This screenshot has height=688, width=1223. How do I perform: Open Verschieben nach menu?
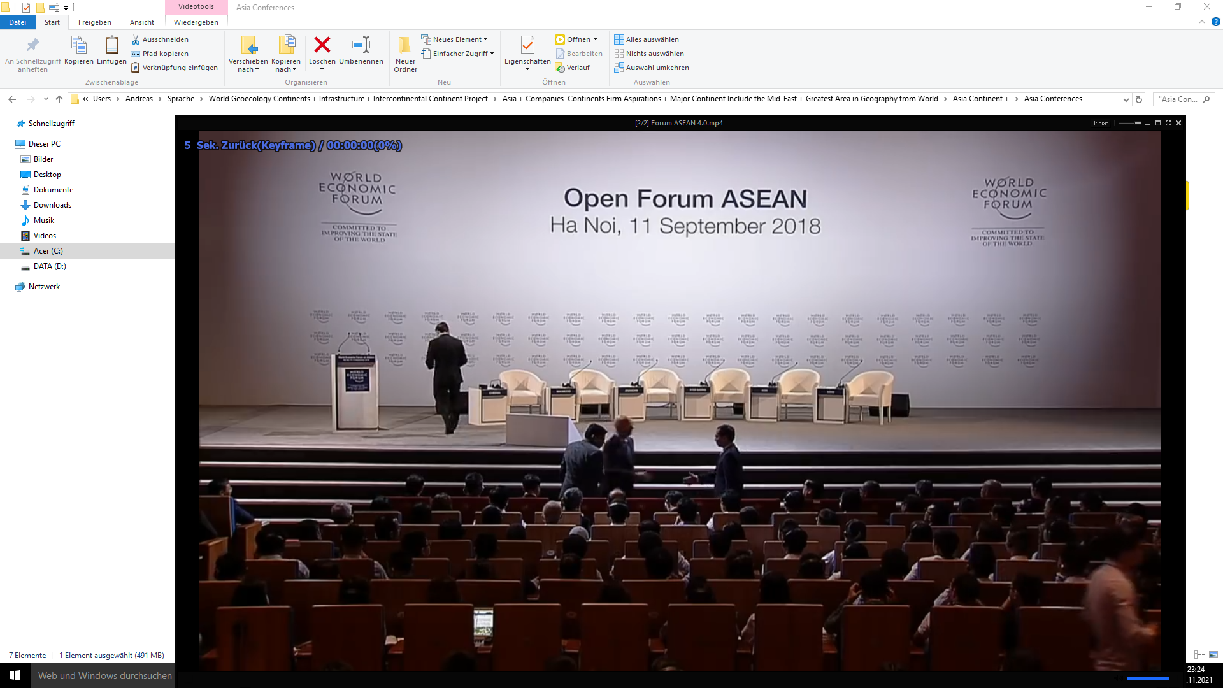click(x=248, y=54)
